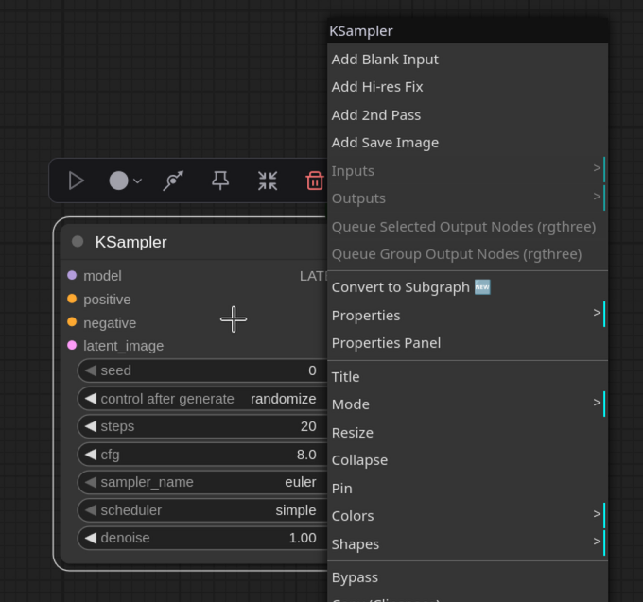The image size is (643, 602).
Task: Expand the Mode submenu
Action: pos(467,404)
